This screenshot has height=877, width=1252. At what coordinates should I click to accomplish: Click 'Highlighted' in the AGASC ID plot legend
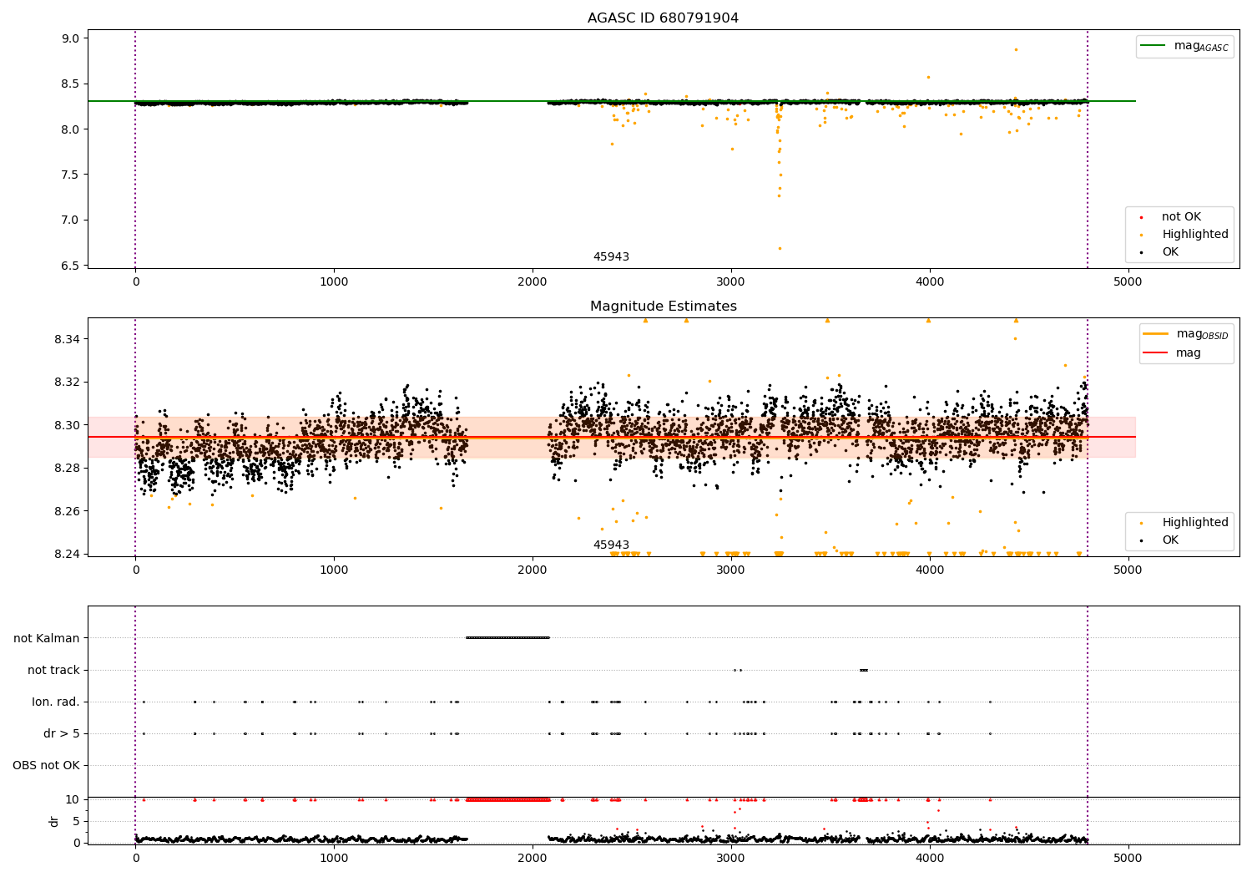(x=1195, y=235)
